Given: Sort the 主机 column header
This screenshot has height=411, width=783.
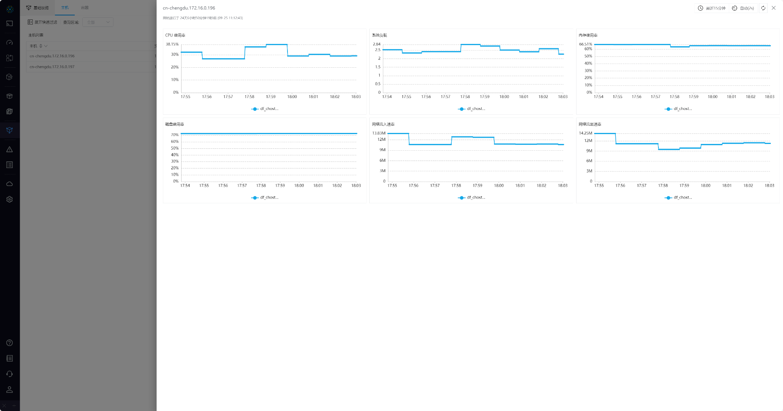Looking at the screenshot, I should pos(41,46).
